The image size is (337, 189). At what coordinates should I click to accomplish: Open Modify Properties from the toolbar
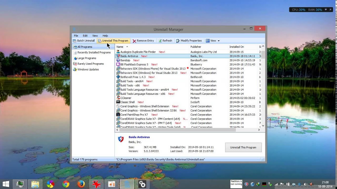(x=189, y=41)
